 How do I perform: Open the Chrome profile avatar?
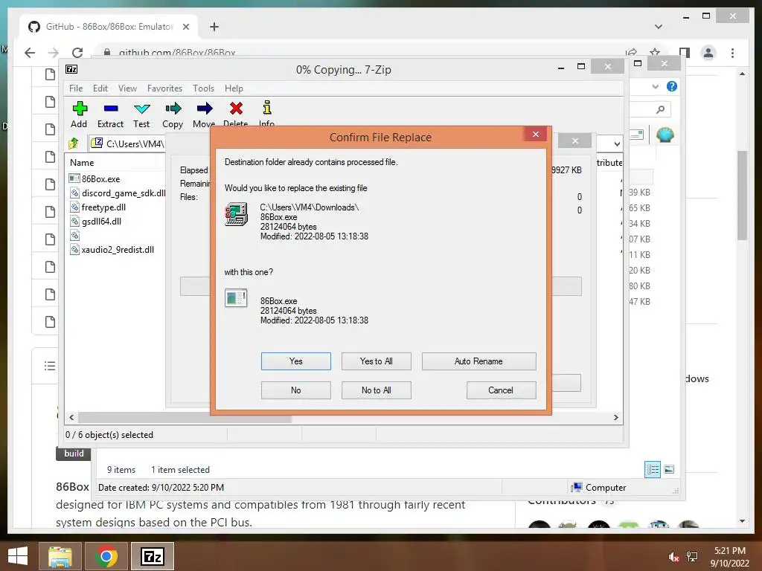708,53
